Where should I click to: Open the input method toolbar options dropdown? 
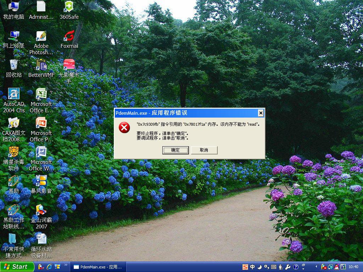[303, 267]
